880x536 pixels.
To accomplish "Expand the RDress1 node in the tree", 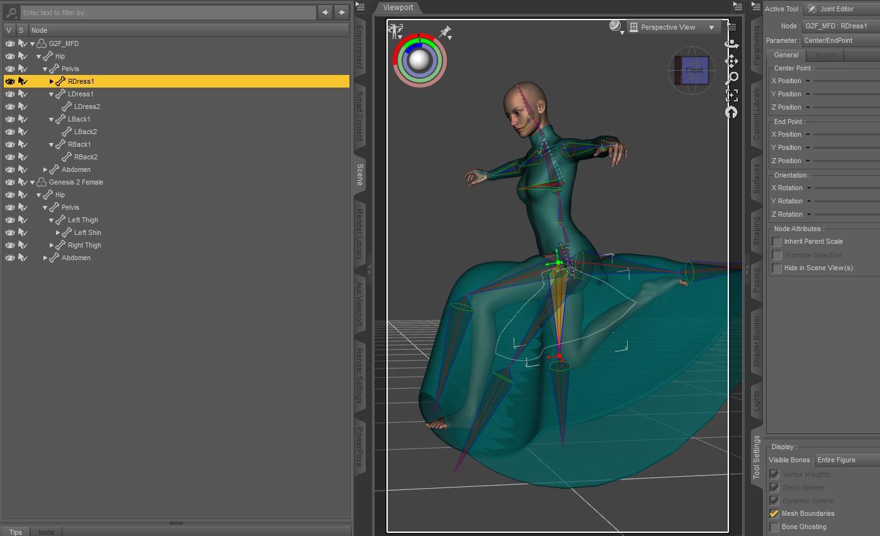I will point(52,81).
